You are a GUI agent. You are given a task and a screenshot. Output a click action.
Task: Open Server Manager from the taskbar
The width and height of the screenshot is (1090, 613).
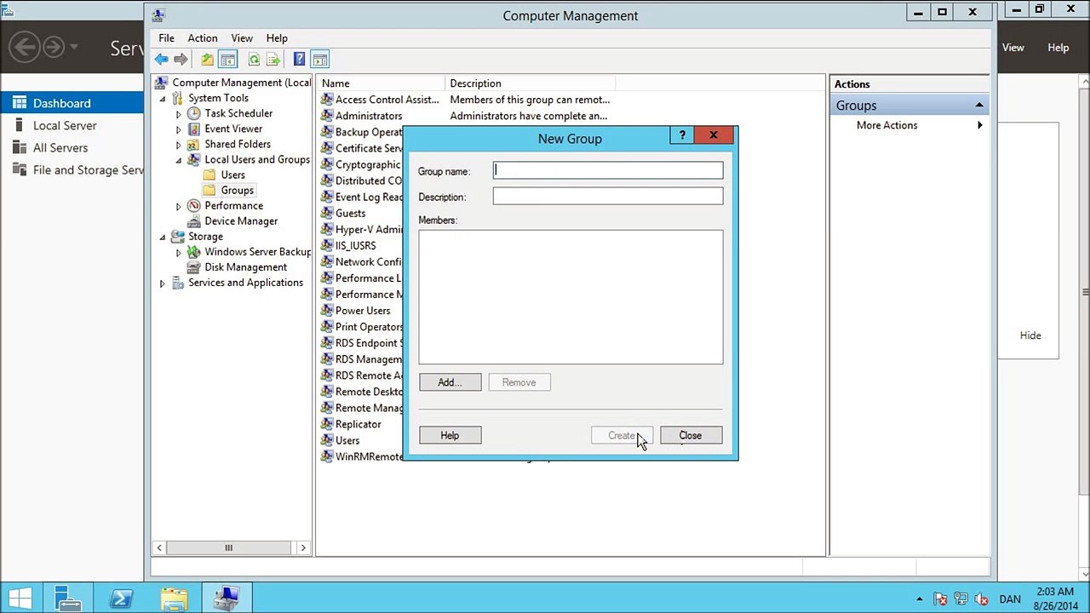tap(68, 599)
